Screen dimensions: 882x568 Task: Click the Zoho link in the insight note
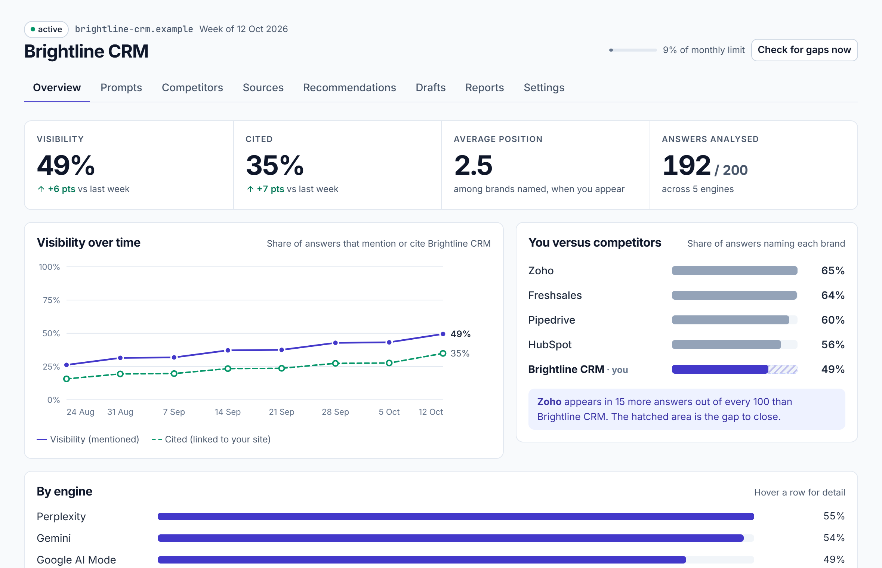tap(549, 402)
